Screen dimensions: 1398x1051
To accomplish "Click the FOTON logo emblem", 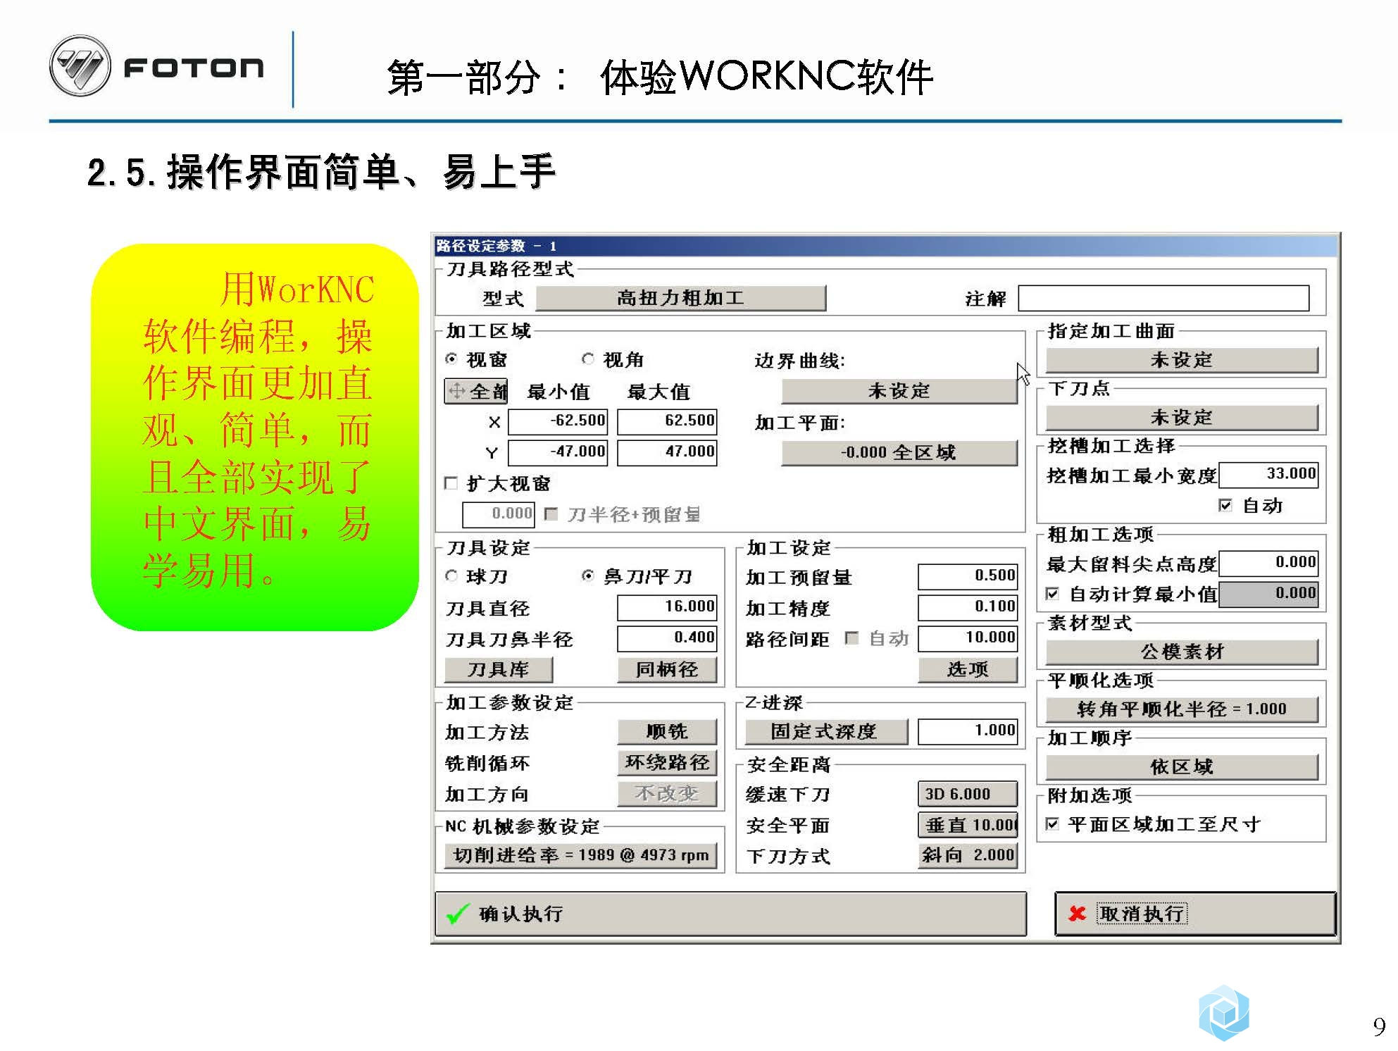I will pyautogui.click(x=80, y=66).
